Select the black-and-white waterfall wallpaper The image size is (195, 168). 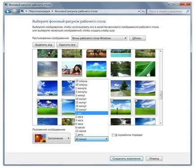121,121
